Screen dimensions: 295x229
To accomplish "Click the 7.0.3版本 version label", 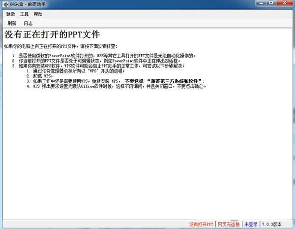I will (272, 224).
